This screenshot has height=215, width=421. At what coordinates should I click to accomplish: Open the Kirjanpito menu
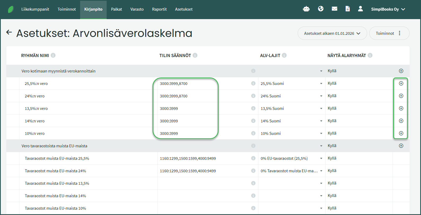[93, 9]
